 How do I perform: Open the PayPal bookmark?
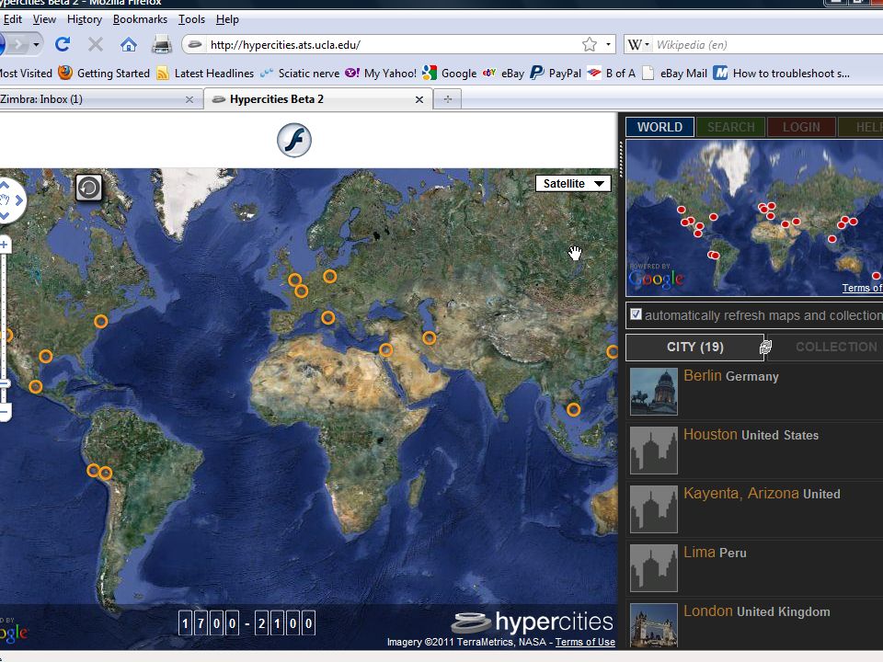556,74
